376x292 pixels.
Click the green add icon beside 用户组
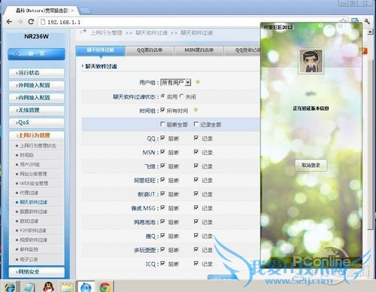pos(198,82)
